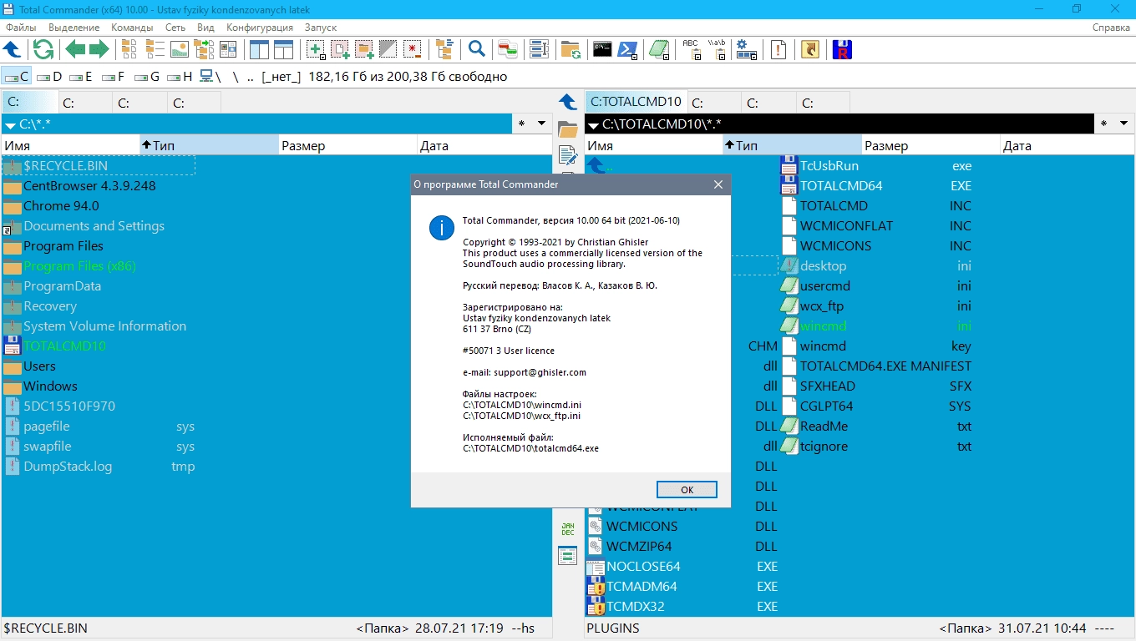The width and height of the screenshot is (1136, 641).
Task: Click the vertical two-panel layout icon
Action: click(259, 49)
